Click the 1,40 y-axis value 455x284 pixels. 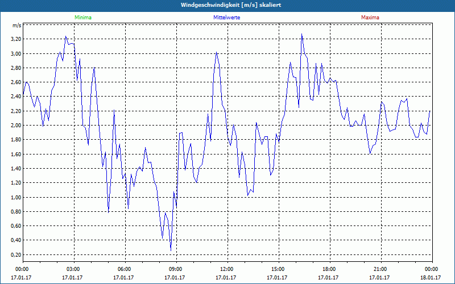[16, 168]
